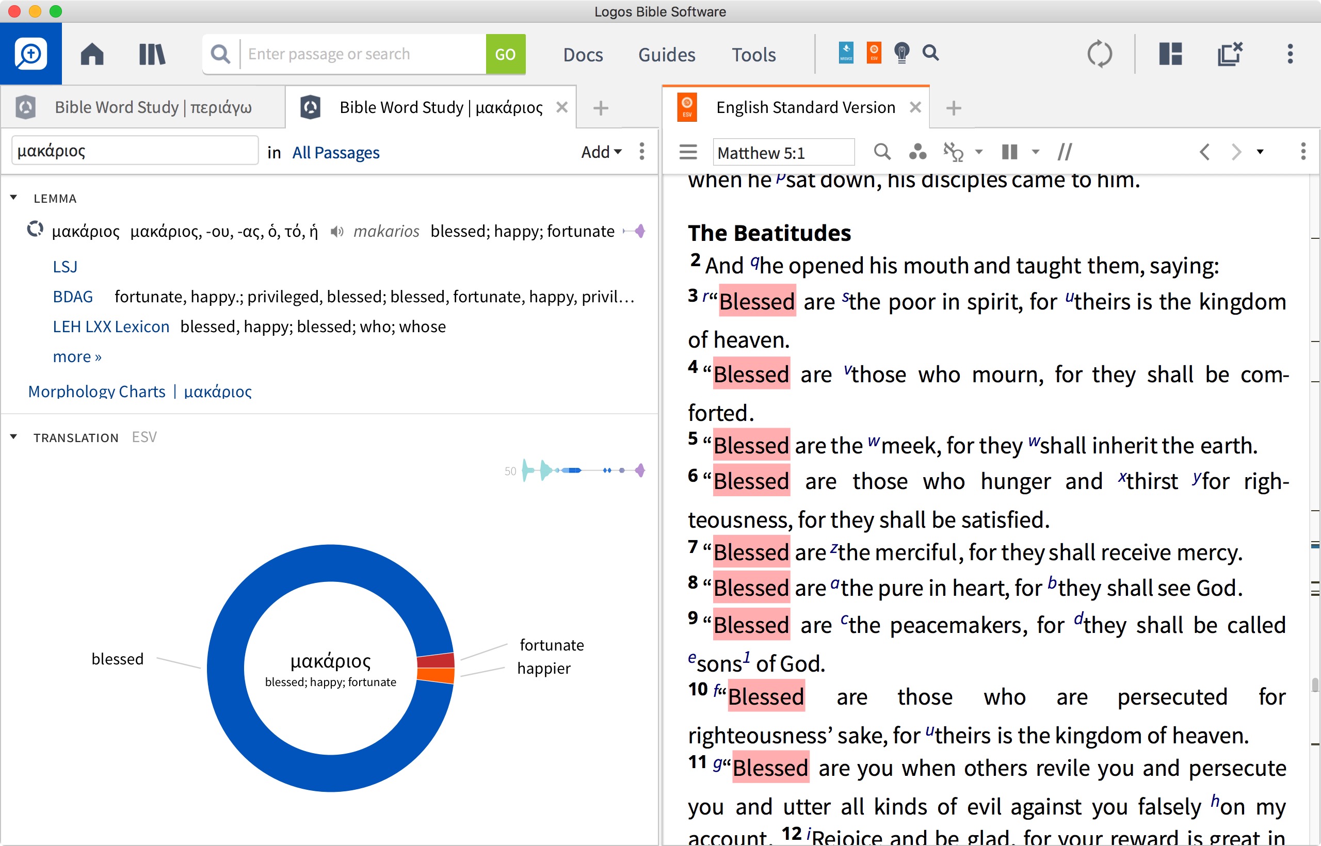This screenshot has width=1321, height=846.
Task: Open interlinear options dropdown arrow
Action: 979,152
